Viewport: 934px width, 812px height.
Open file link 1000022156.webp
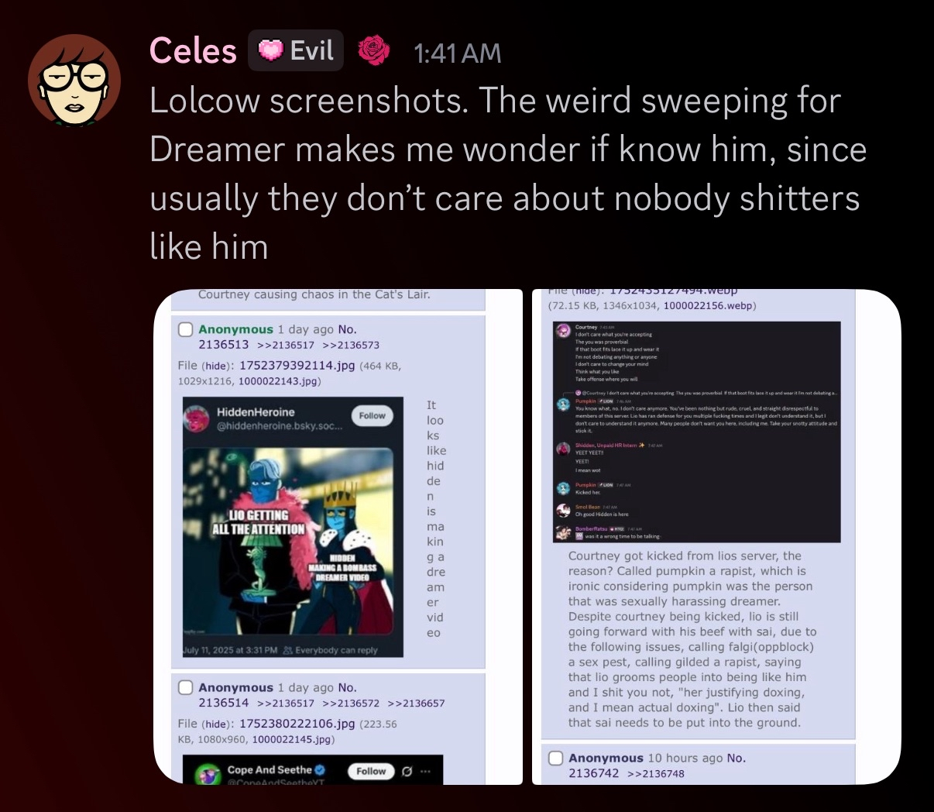click(706, 306)
